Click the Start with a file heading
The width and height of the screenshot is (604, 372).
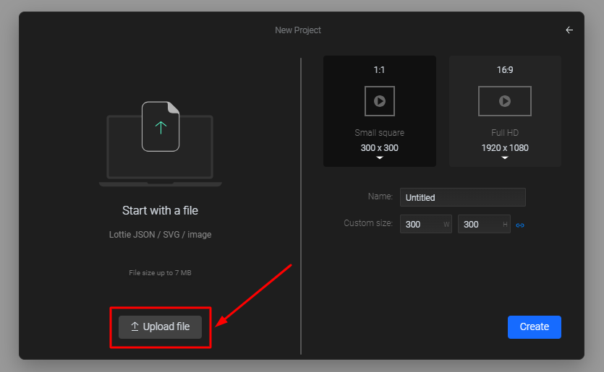161,210
